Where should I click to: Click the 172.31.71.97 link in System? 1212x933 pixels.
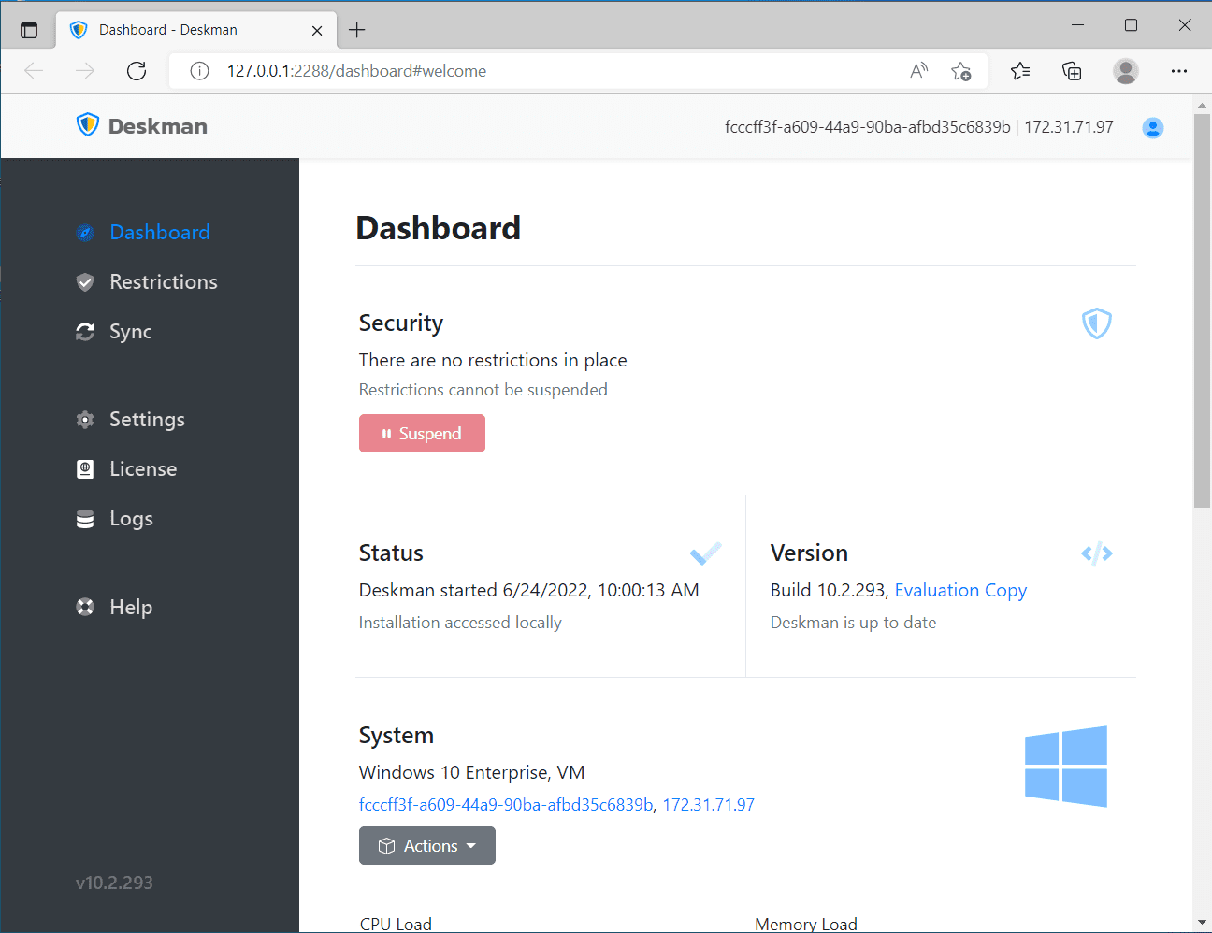coord(708,805)
